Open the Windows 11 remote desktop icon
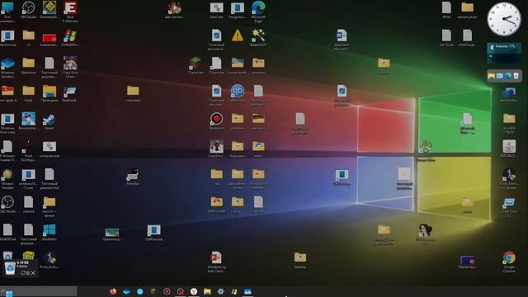This screenshot has height=297, width=528. [509, 92]
